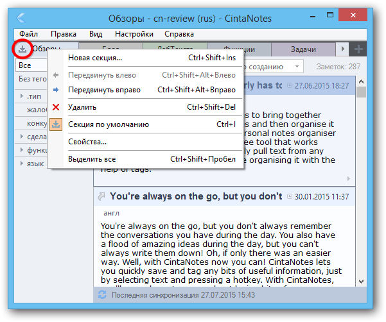Show more section tabs with right arrow
This screenshot has width=386, height=322.
(342, 49)
